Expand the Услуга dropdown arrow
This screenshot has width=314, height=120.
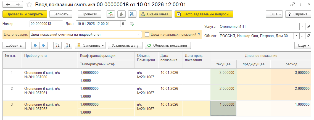click(302, 26)
